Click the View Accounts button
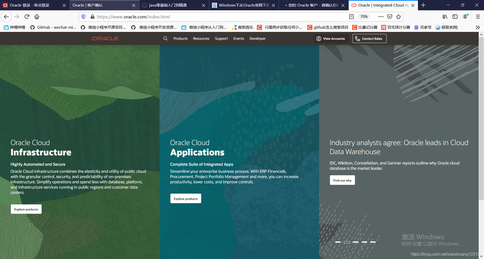 click(x=331, y=38)
